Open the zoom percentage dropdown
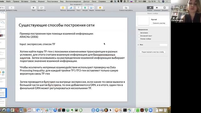This screenshot has height=113, width=201. click(x=2, y=8)
